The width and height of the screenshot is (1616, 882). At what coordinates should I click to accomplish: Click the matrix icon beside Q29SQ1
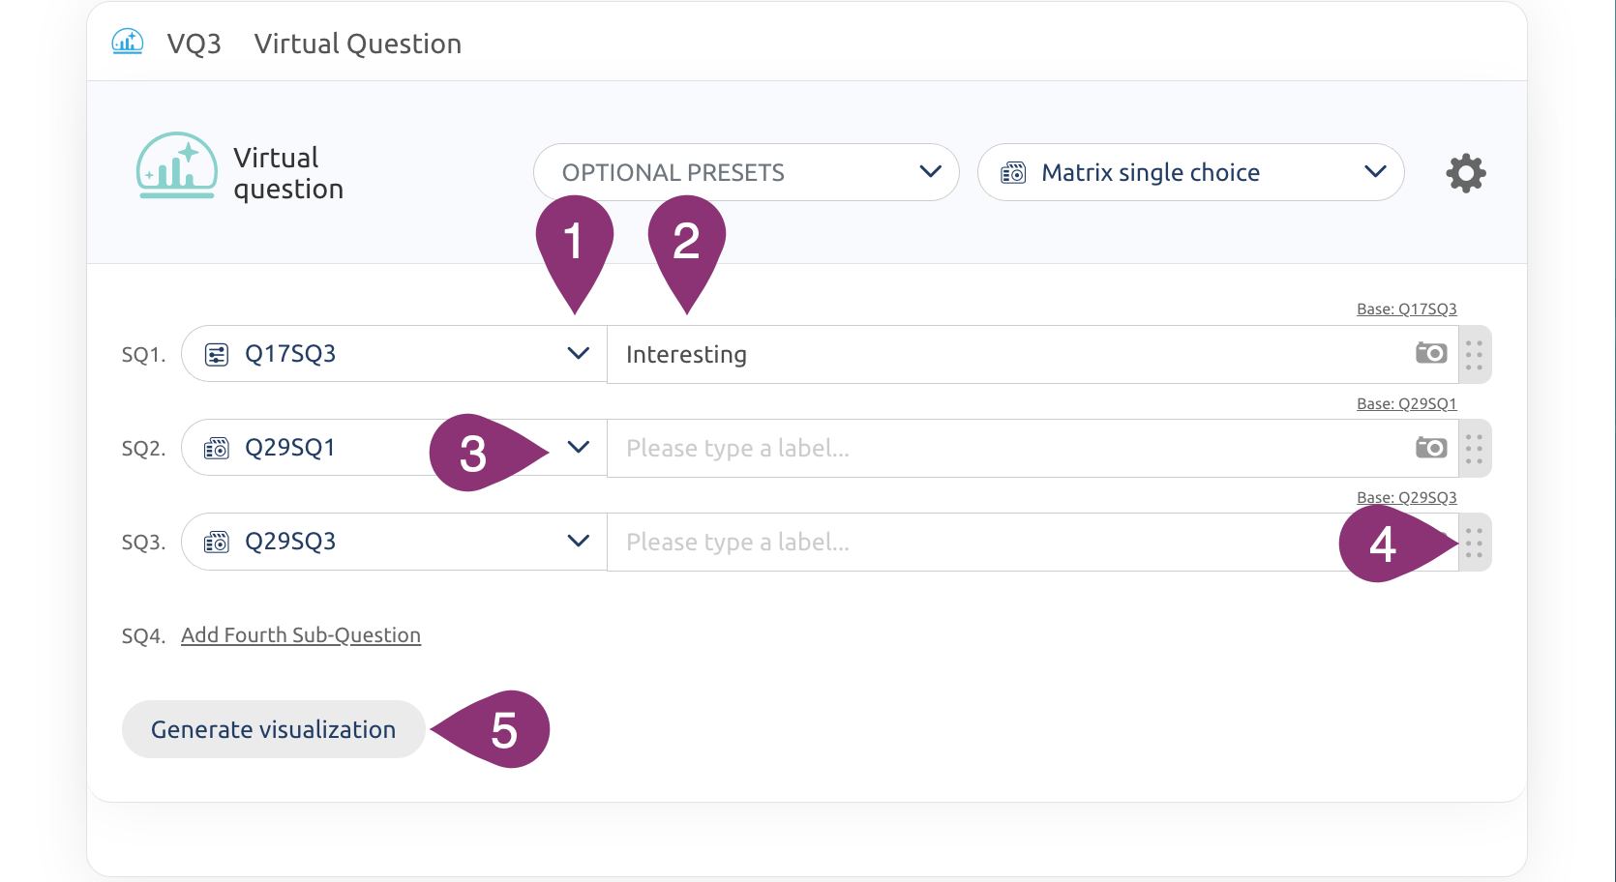pos(217,448)
